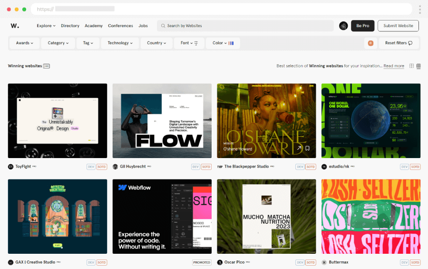
Task: Switch to large grid view
Action: (412, 66)
